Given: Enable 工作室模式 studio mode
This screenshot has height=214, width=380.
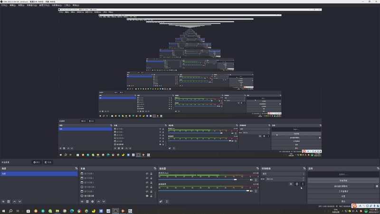Looking at the screenshot, I should [x=343, y=191].
